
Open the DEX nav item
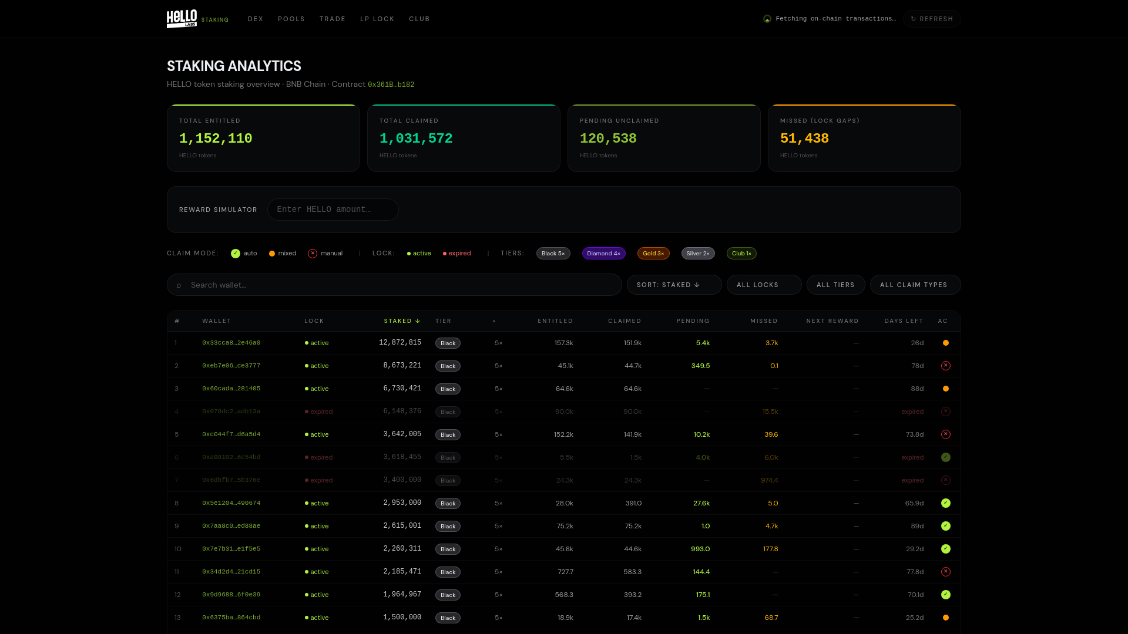[x=256, y=19]
